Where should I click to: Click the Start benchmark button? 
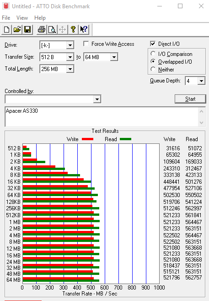click(x=190, y=99)
